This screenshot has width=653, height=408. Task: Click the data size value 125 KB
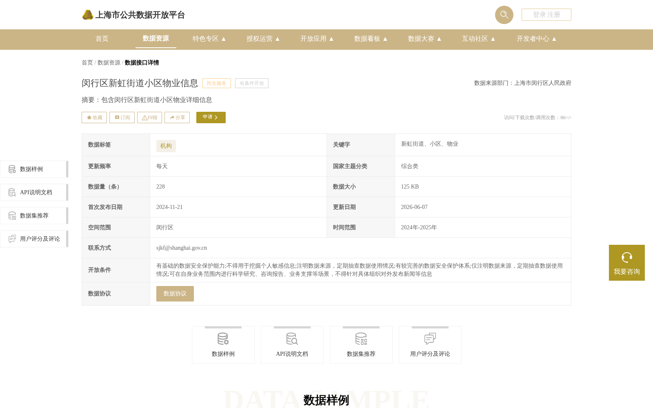click(x=410, y=187)
